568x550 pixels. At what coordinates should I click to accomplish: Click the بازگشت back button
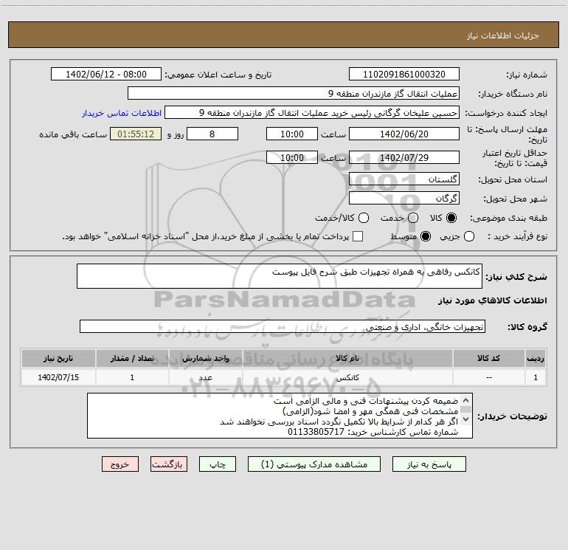point(169,464)
